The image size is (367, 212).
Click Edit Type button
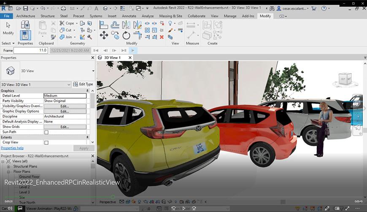click(83, 84)
